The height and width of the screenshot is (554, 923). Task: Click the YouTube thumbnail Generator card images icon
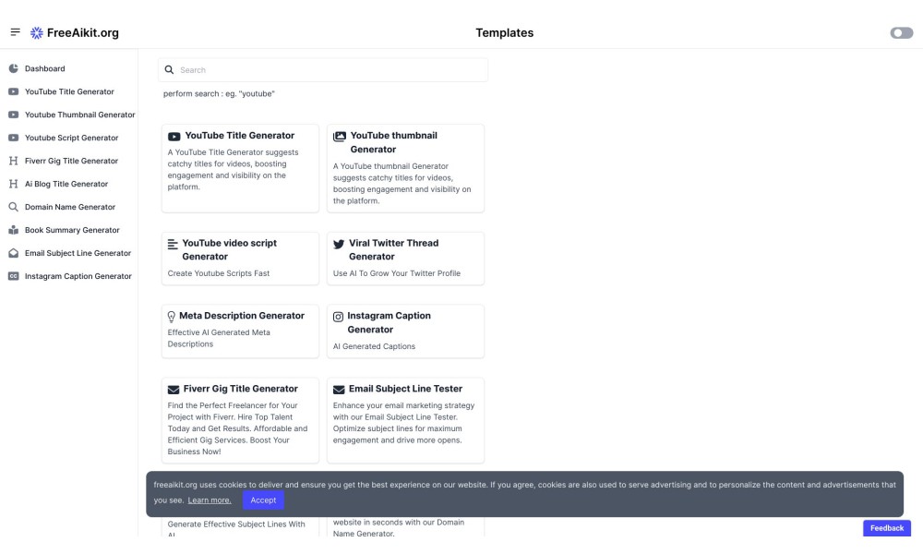pos(340,137)
